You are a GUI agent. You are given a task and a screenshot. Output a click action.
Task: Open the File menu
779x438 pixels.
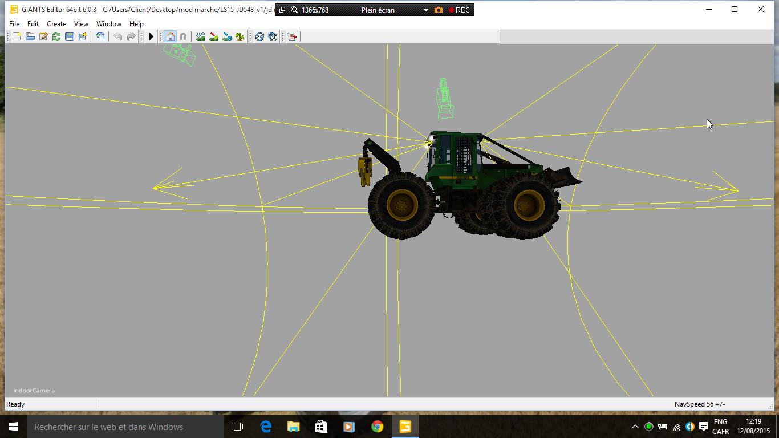(14, 24)
